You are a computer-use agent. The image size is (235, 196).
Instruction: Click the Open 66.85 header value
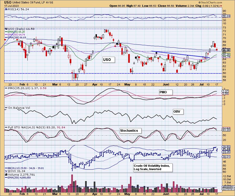click(117, 6)
